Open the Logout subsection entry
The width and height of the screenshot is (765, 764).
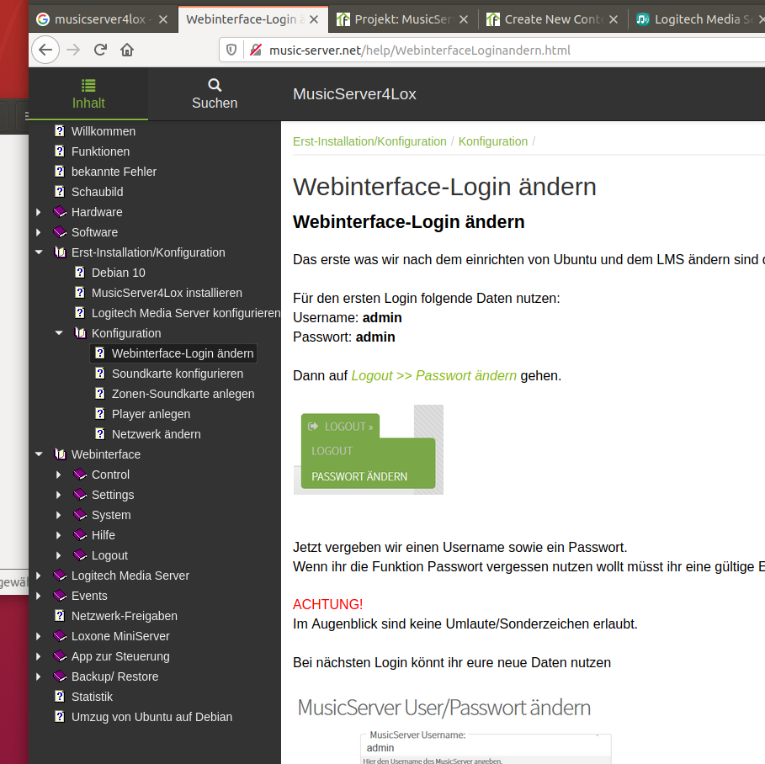[x=109, y=555]
